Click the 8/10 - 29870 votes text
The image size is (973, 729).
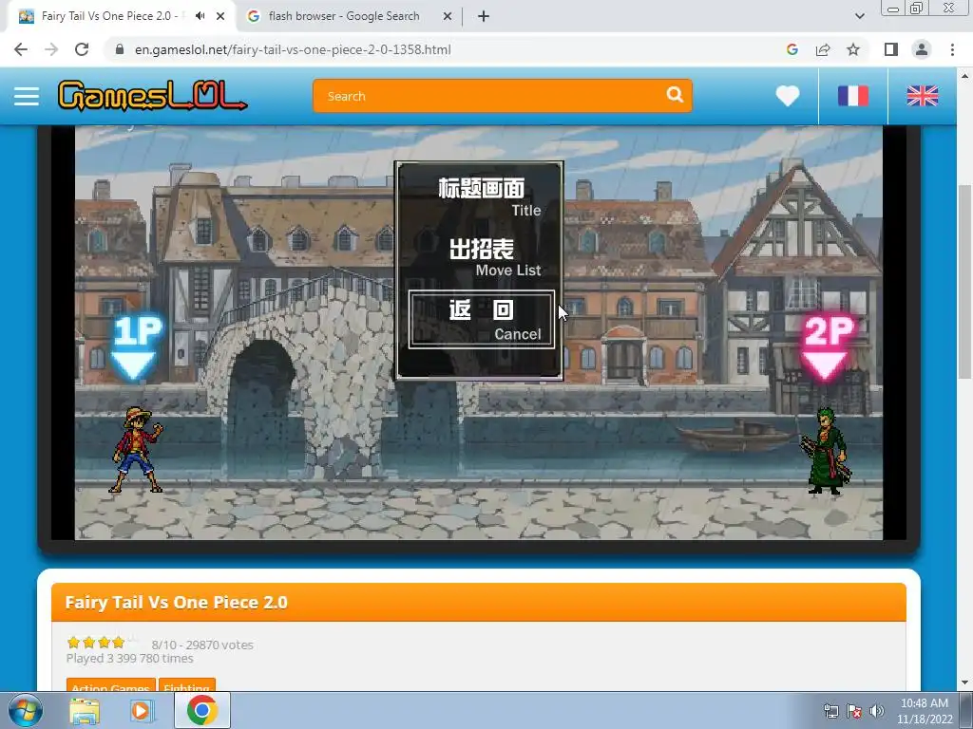point(202,645)
